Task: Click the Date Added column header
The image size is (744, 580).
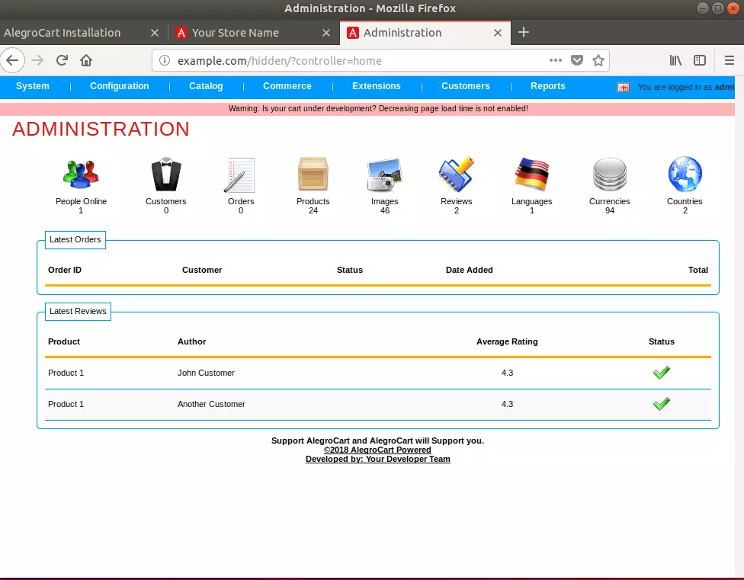Action: pos(470,270)
